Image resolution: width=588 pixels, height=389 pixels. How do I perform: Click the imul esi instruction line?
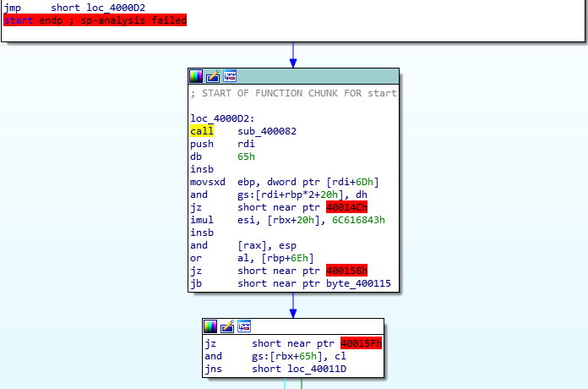[287, 220]
